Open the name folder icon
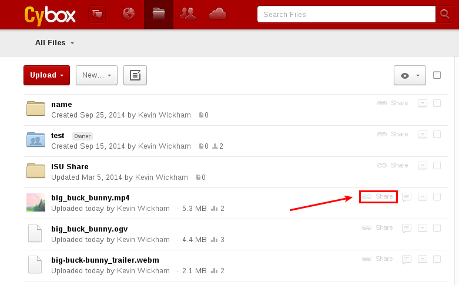The width and height of the screenshot is (459, 285). click(36, 109)
